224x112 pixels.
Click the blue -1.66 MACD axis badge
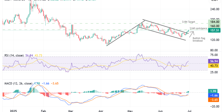coord(213,95)
